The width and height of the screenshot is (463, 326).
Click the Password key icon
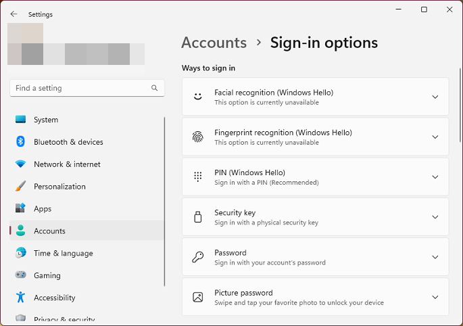click(198, 257)
